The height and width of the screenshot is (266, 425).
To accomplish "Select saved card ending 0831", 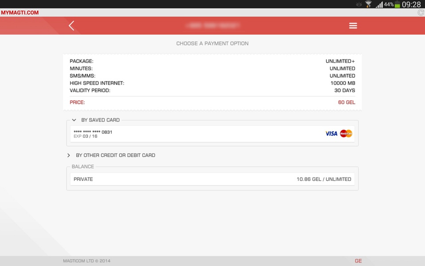I will tap(212, 134).
